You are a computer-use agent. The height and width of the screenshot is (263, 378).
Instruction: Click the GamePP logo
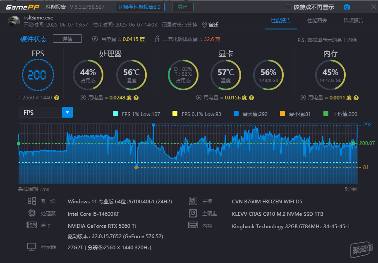click(22, 7)
